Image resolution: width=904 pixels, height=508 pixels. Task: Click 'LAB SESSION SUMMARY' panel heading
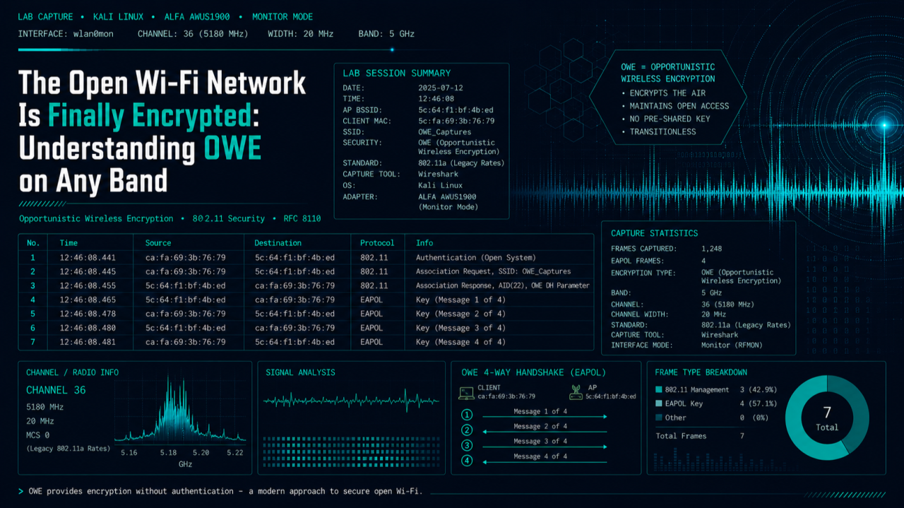click(396, 73)
